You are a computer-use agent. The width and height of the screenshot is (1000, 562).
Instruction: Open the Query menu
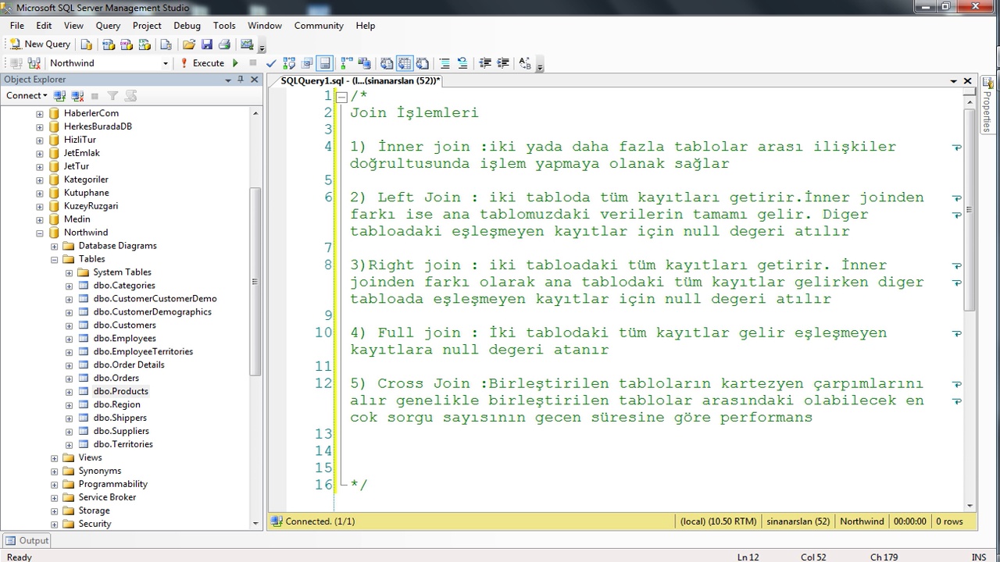tap(108, 26)
